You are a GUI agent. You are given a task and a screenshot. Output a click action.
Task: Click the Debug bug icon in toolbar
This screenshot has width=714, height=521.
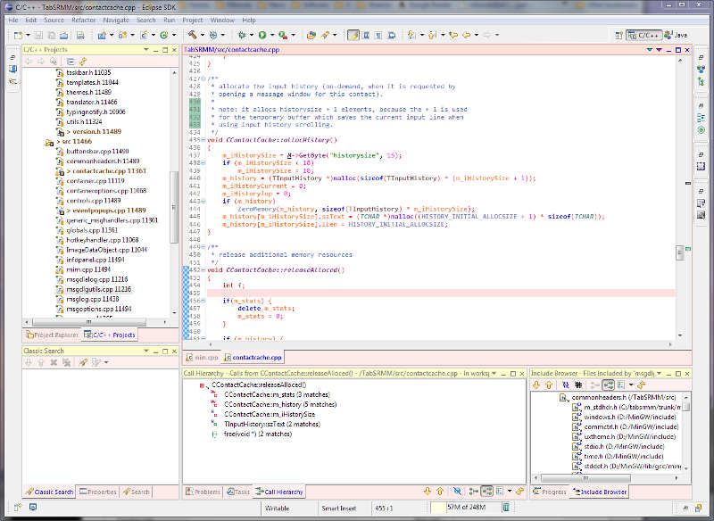point(241,35)
